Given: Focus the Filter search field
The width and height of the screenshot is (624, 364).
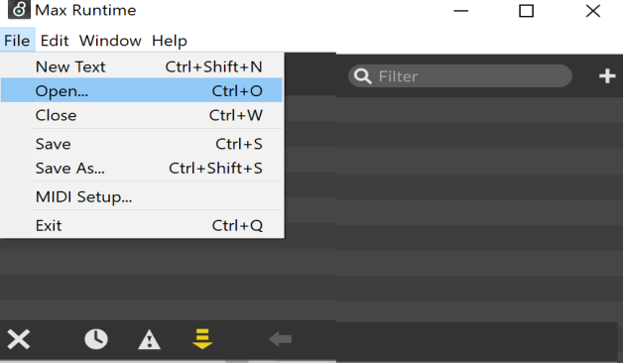Looking at the screenshot, I should tap(460, 75).
